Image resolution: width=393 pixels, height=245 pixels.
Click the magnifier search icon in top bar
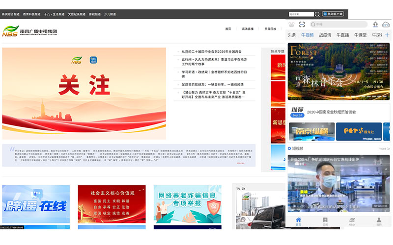click(x=317, y=14)
